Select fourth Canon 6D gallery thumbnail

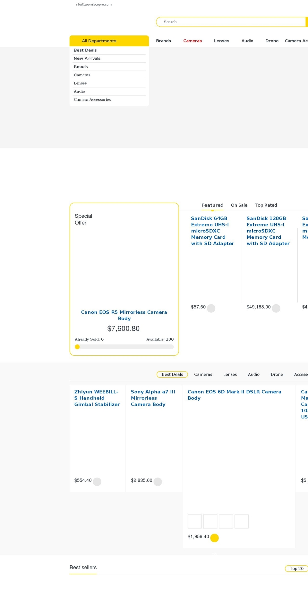242,521
